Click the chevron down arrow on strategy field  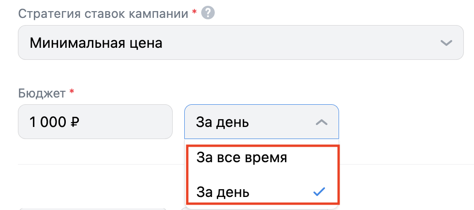click(446, 43)
